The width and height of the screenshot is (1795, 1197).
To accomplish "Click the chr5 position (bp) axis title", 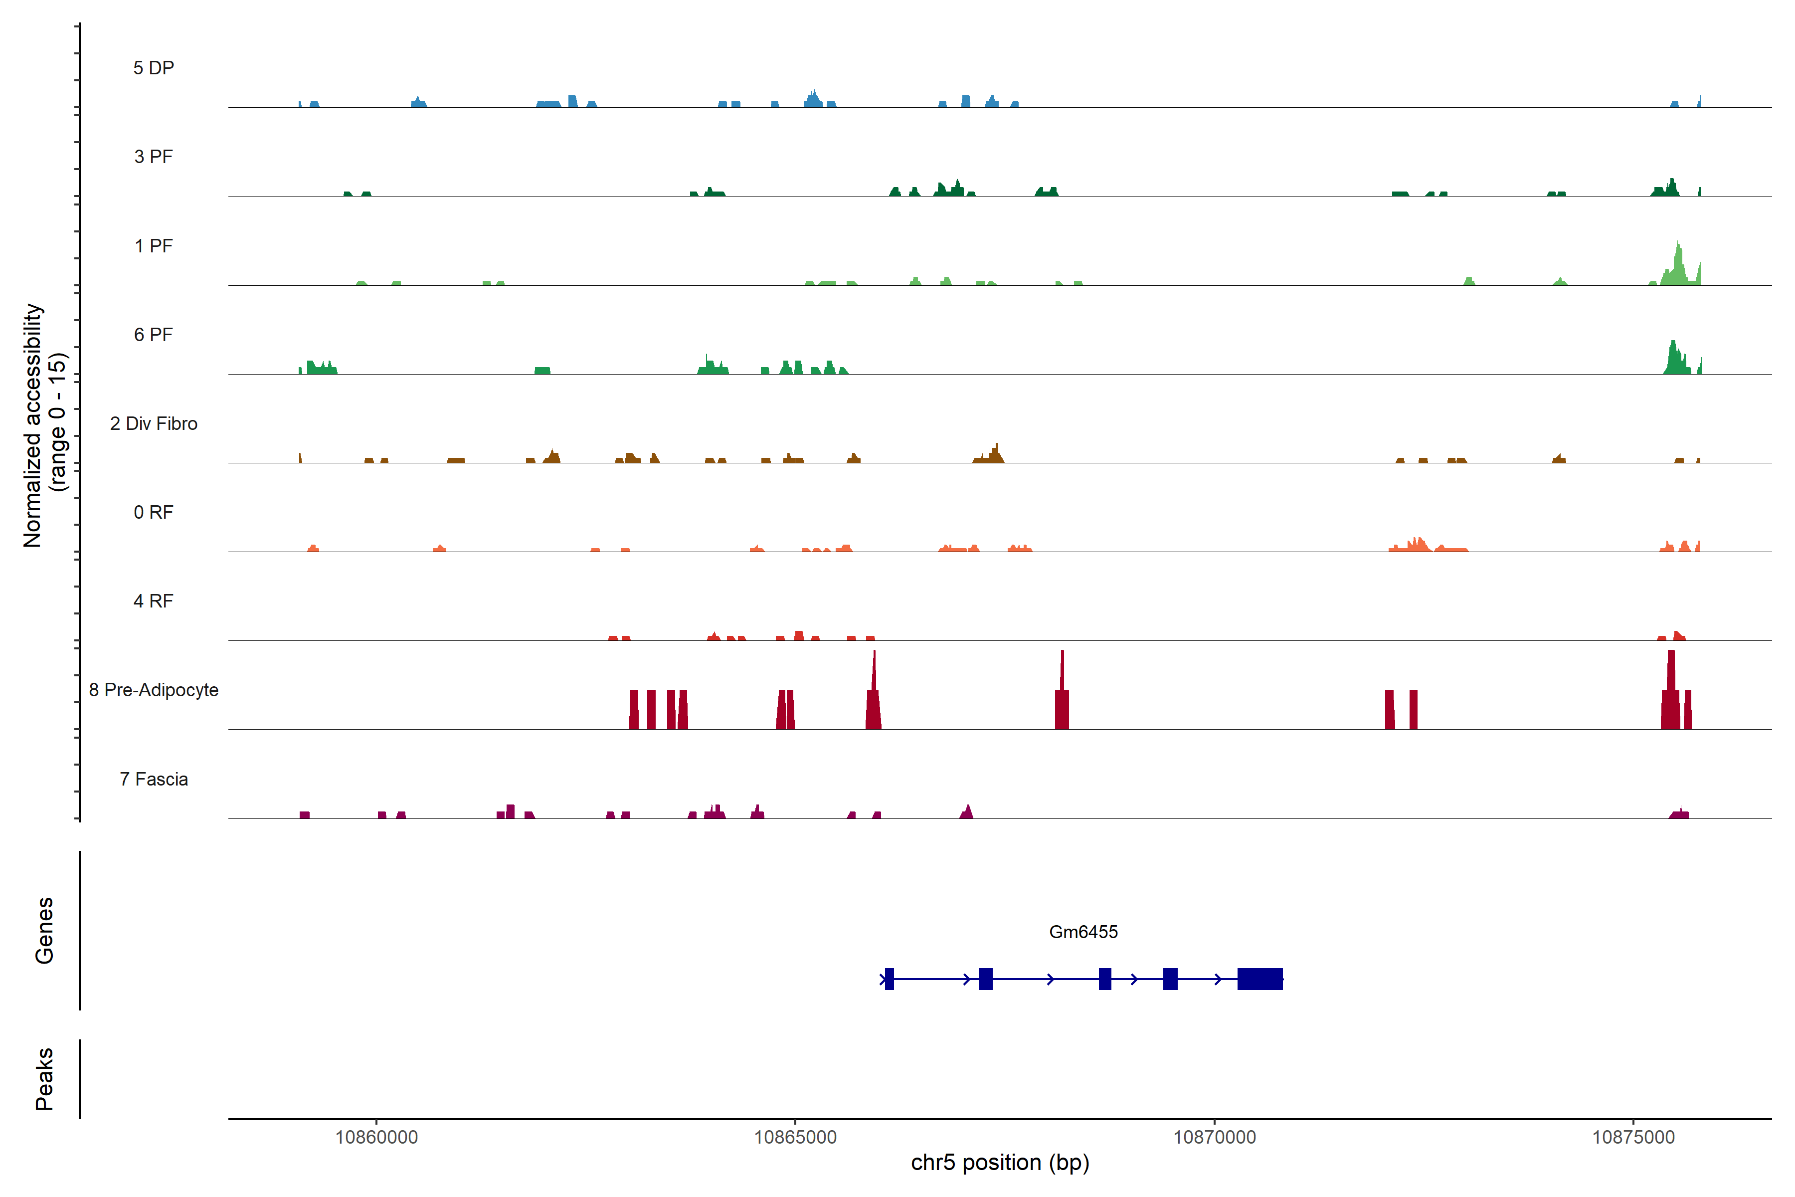I will (x=1000, y=1163).
